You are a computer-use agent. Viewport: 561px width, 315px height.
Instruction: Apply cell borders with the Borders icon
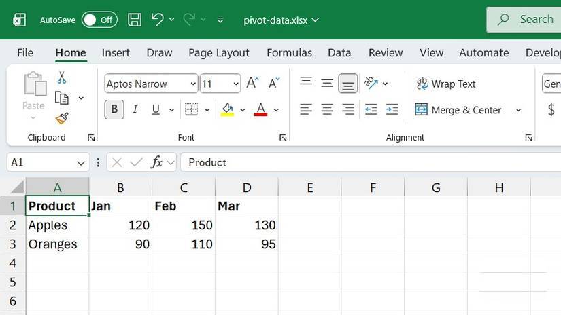[191, 109]
